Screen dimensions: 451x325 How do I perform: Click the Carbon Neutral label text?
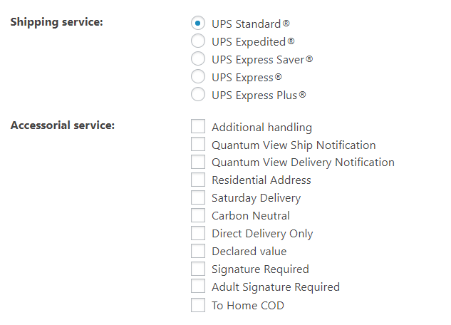(x=251, y=216)
